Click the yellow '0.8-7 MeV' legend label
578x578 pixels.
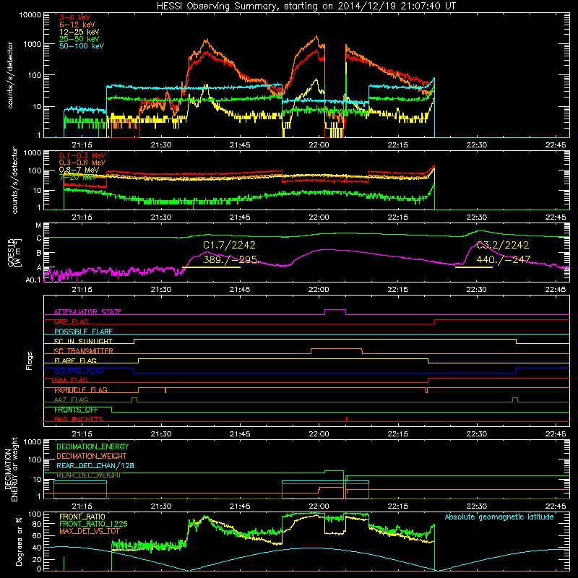(79, 170)
